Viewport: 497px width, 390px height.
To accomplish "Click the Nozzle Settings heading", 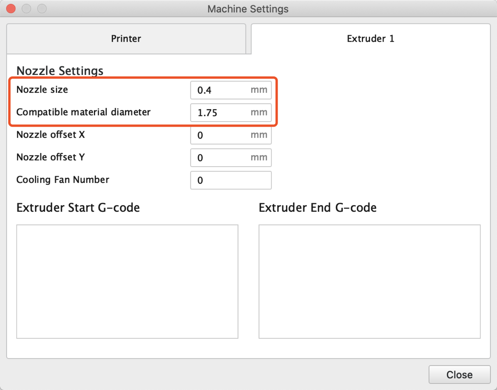I will pos(60,71).
